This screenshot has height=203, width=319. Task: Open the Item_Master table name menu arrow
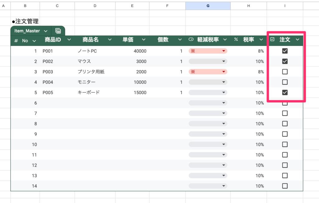pos(46,31)
